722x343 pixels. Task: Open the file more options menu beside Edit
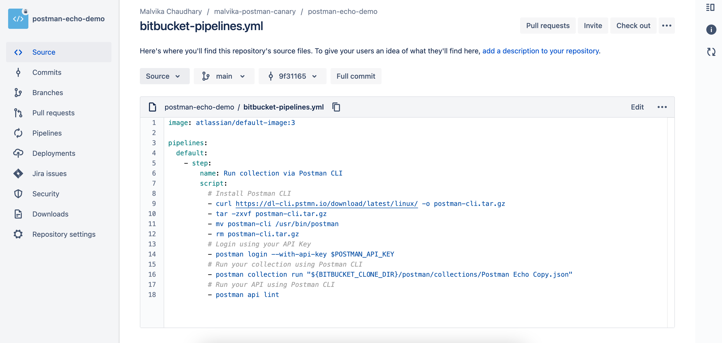pos(662,107)
